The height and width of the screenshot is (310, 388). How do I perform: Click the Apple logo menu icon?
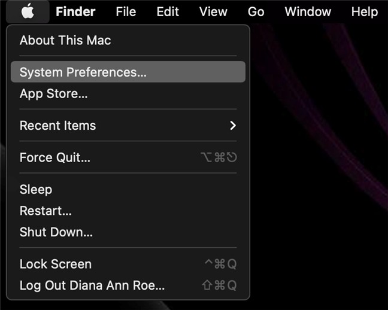28,11
